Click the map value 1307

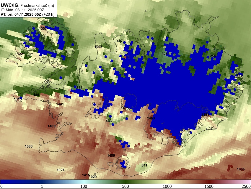pos(43,28)
